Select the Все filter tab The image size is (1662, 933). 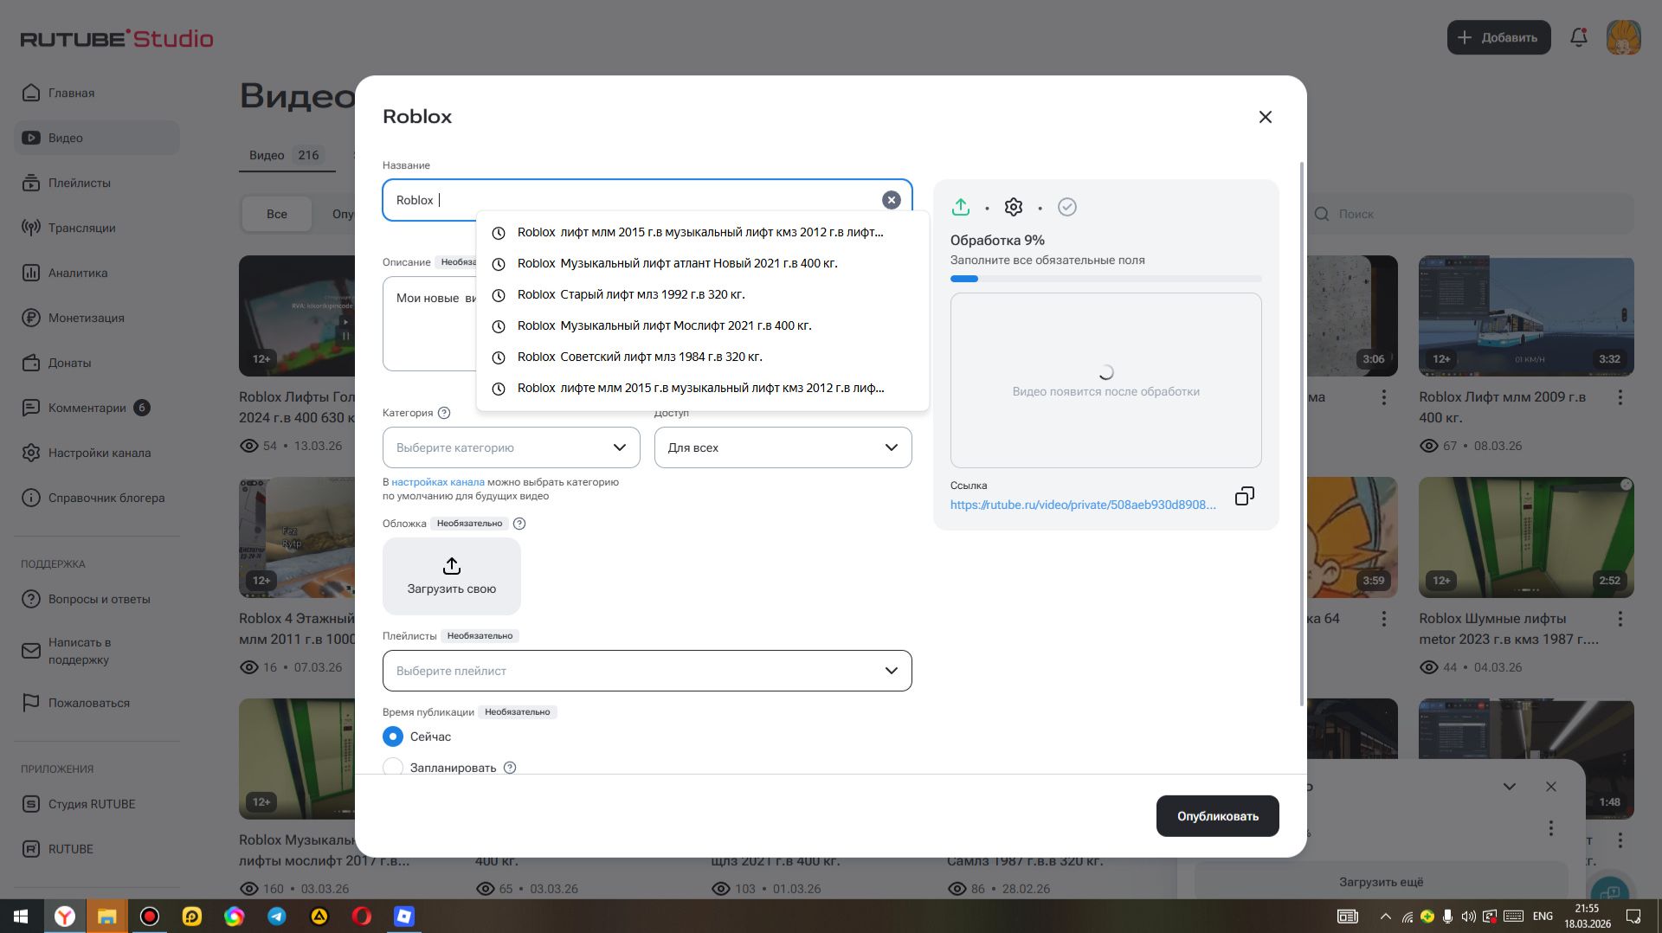tap(277, 214)
